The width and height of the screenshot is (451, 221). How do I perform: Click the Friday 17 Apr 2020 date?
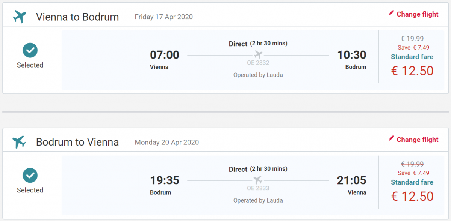point(163,17)
